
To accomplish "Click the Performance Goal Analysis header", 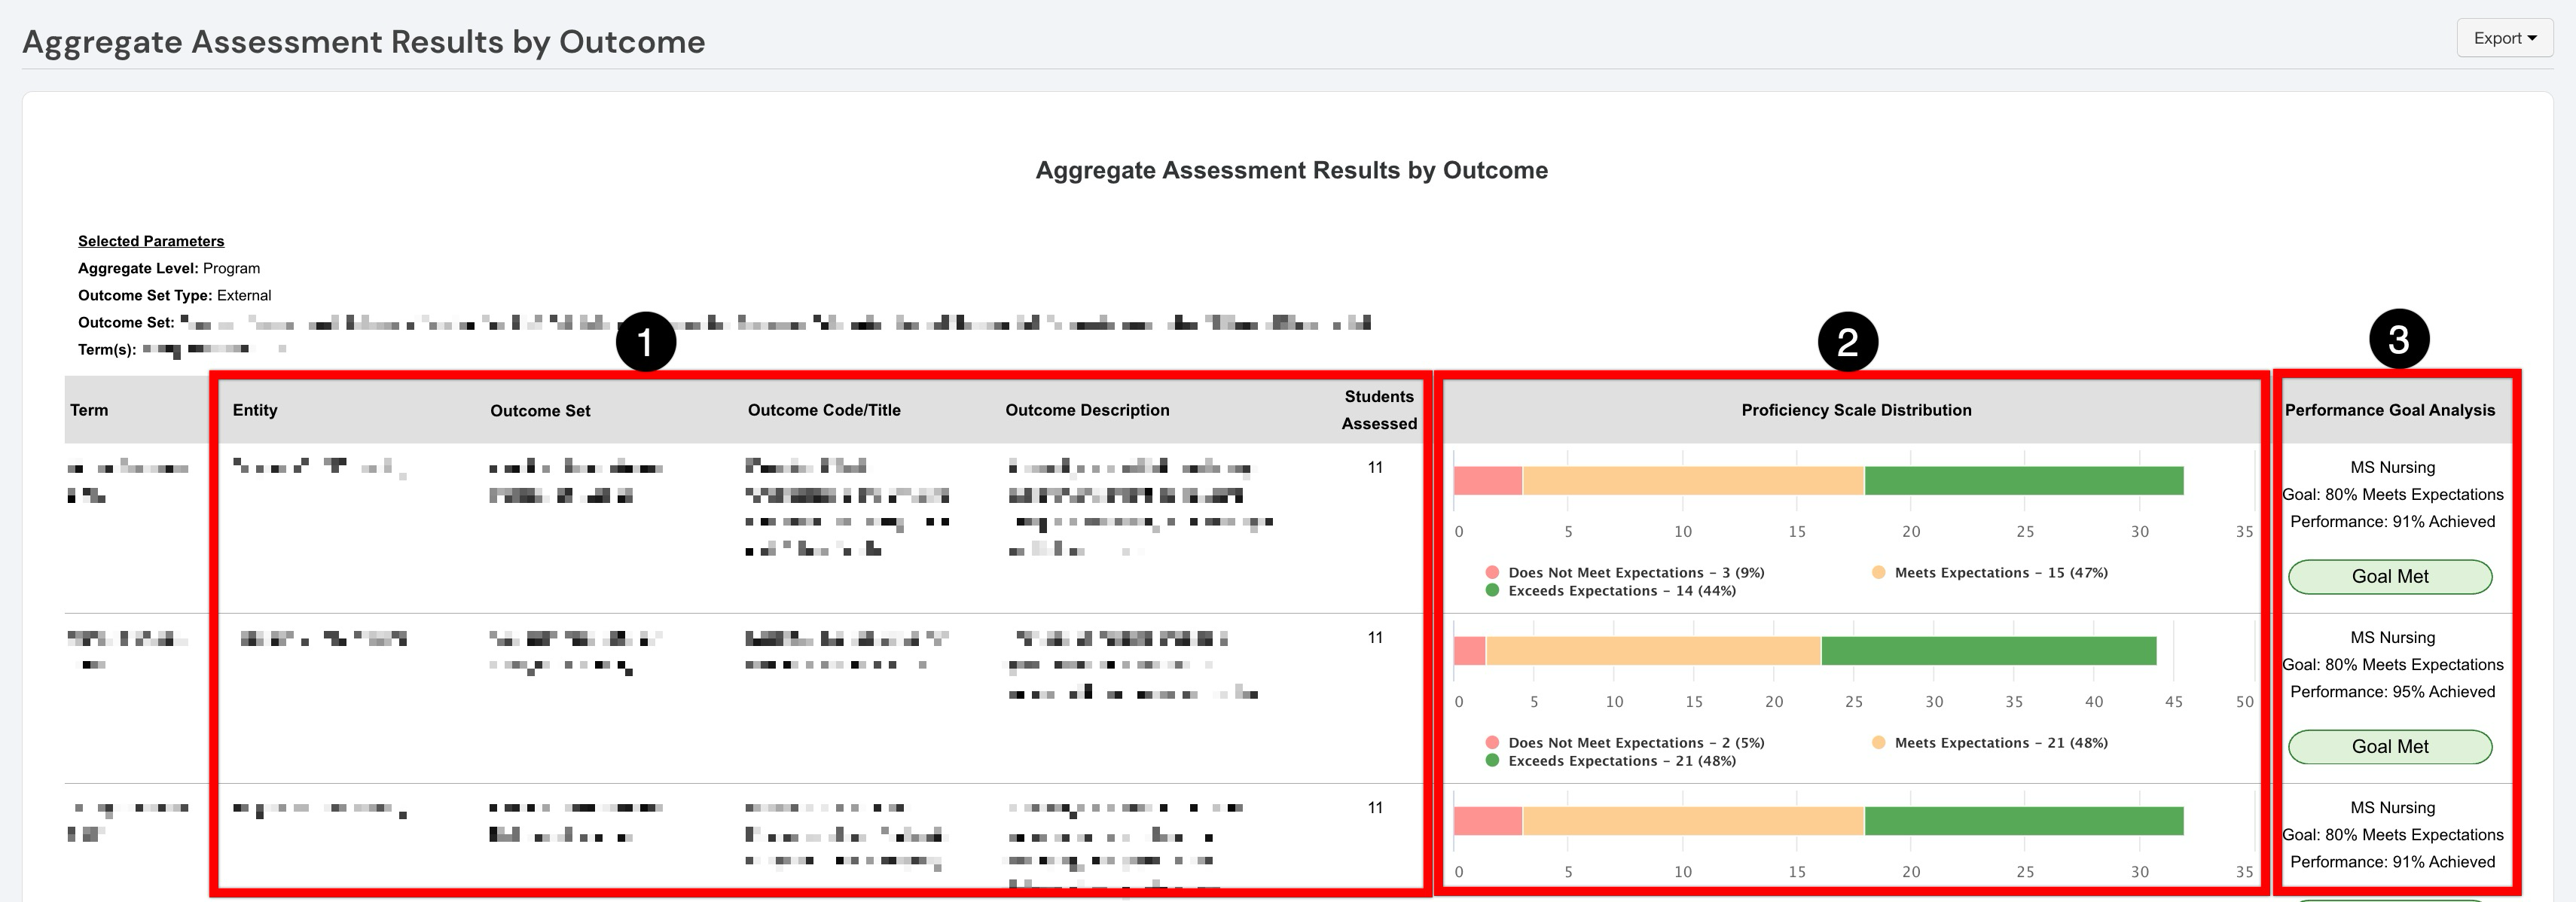I will 2390,410.
